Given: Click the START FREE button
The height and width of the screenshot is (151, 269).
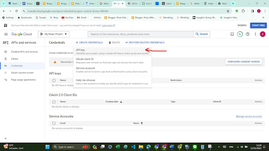Looking at the screenshot, I should tap(258, 25).
